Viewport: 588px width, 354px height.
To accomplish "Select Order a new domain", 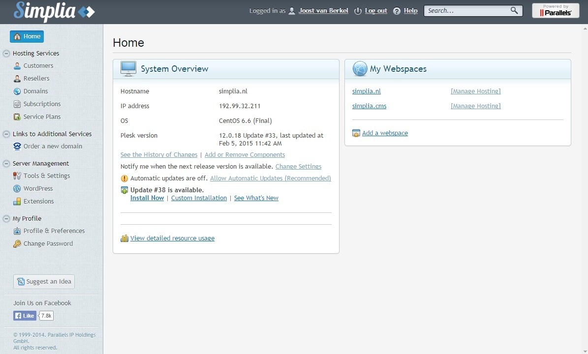I will click(x=53, y=146).
